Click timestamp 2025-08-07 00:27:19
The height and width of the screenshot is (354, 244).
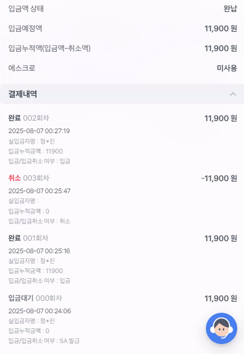(x=39, y=131)
